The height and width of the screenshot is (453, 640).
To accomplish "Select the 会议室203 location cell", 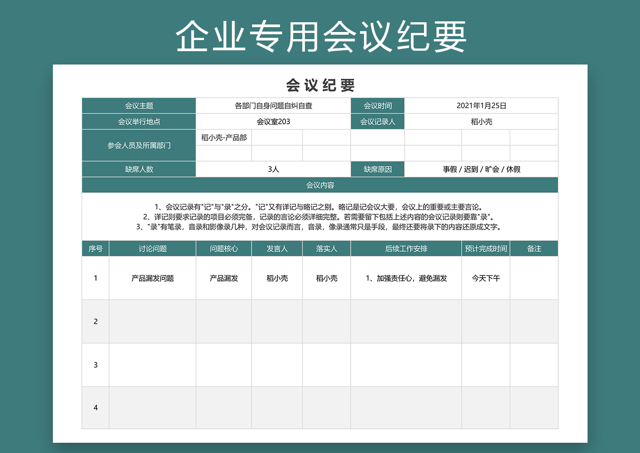I will (x=272, y=121).
